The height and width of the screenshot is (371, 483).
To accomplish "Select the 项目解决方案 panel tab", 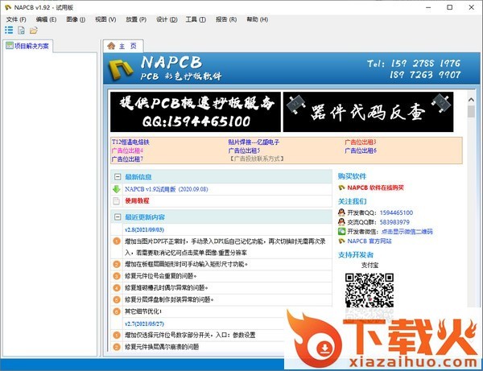I will click(x=27, y=46).
